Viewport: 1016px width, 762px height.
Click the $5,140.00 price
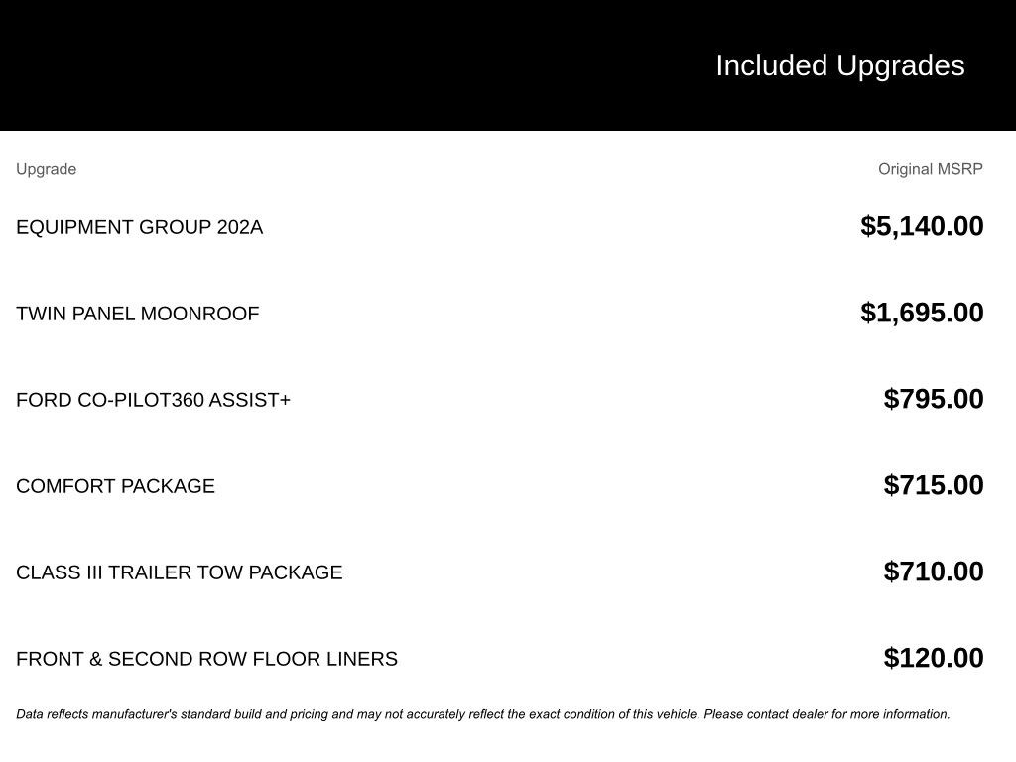coord(922,226)
